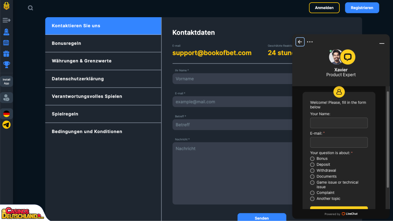Click the Powered by LiveChat link
The width and height of the screenshot is (393, 221).
(x=341, y=214)
